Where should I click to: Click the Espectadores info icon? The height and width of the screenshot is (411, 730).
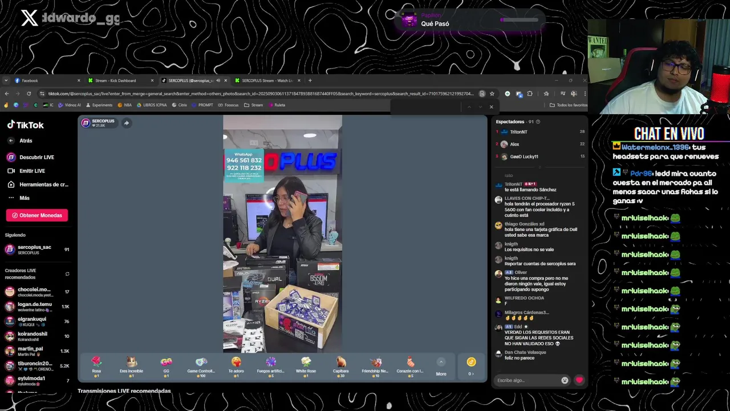click(x=538, y=122)
